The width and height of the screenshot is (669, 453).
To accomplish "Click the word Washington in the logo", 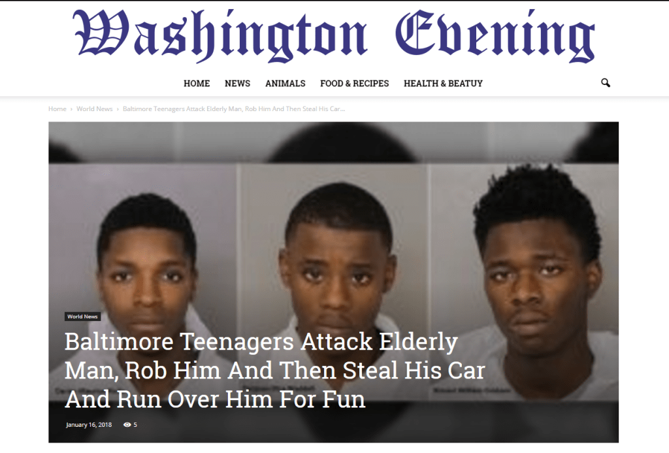I will click(220, 35).
